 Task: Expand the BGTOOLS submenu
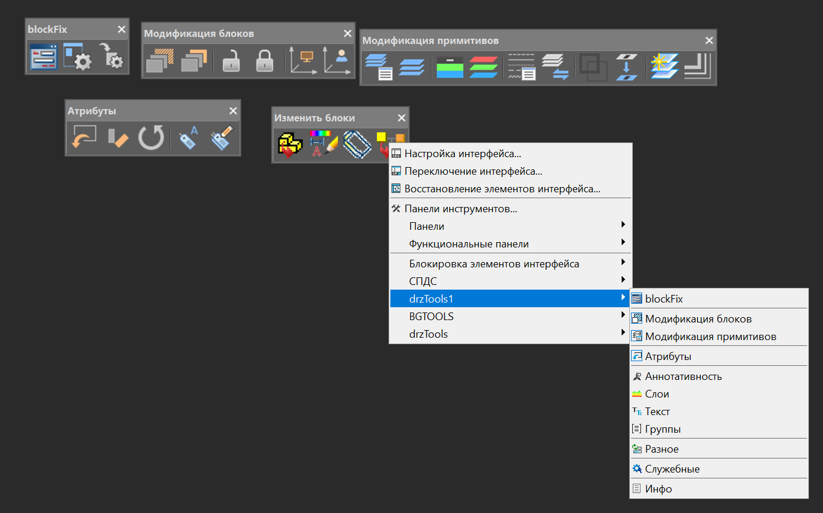pyautogui.click(x=511, y=317)
